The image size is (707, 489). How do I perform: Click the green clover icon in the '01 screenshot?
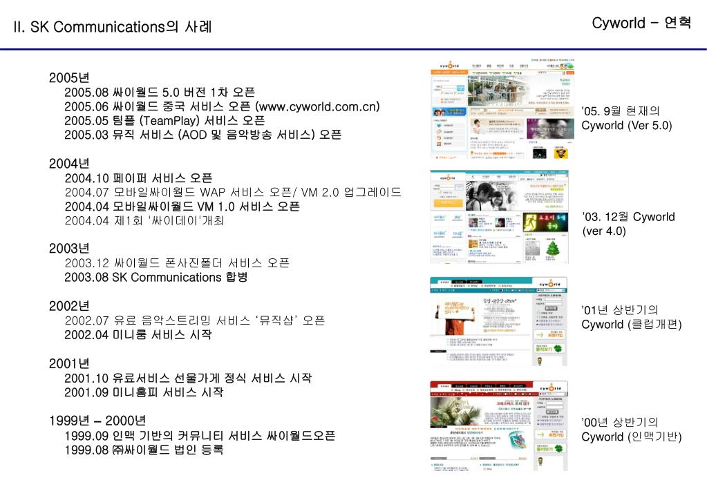[558, 348]
